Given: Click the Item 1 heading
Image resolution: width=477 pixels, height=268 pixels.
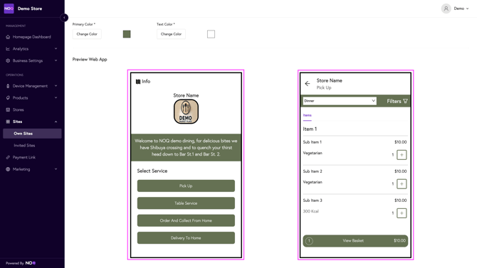Looking at the screenshot, I should [x=310, y=129].
